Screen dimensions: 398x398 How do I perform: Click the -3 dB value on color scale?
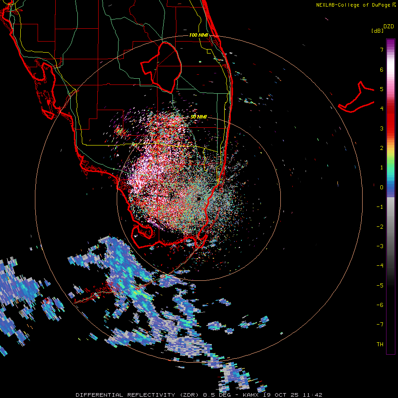pyautogui.click(x=380, y=246)
